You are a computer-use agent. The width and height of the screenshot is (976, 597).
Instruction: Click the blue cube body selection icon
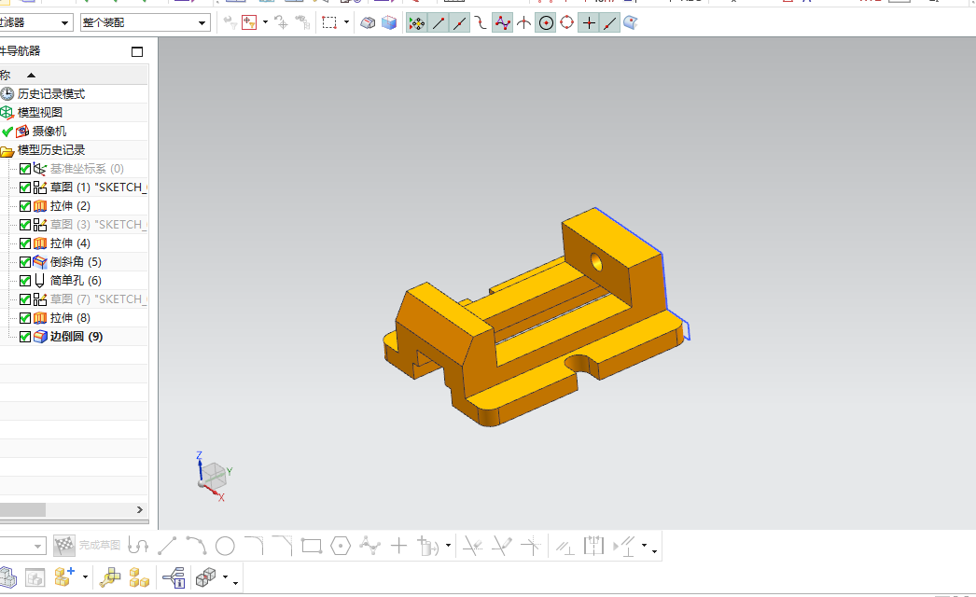pos(389,23)
